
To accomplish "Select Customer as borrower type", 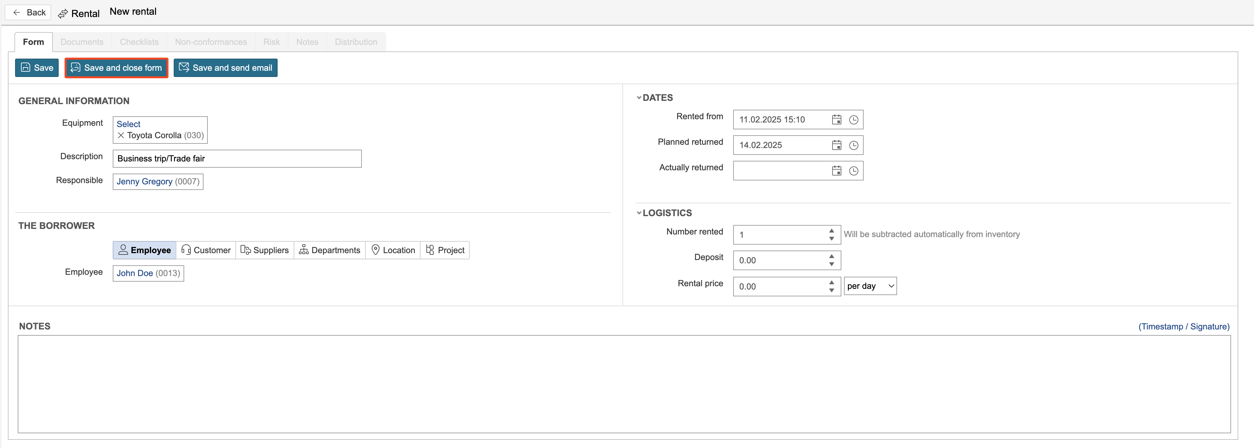I will pyautogui.click(x=206, y=250).
